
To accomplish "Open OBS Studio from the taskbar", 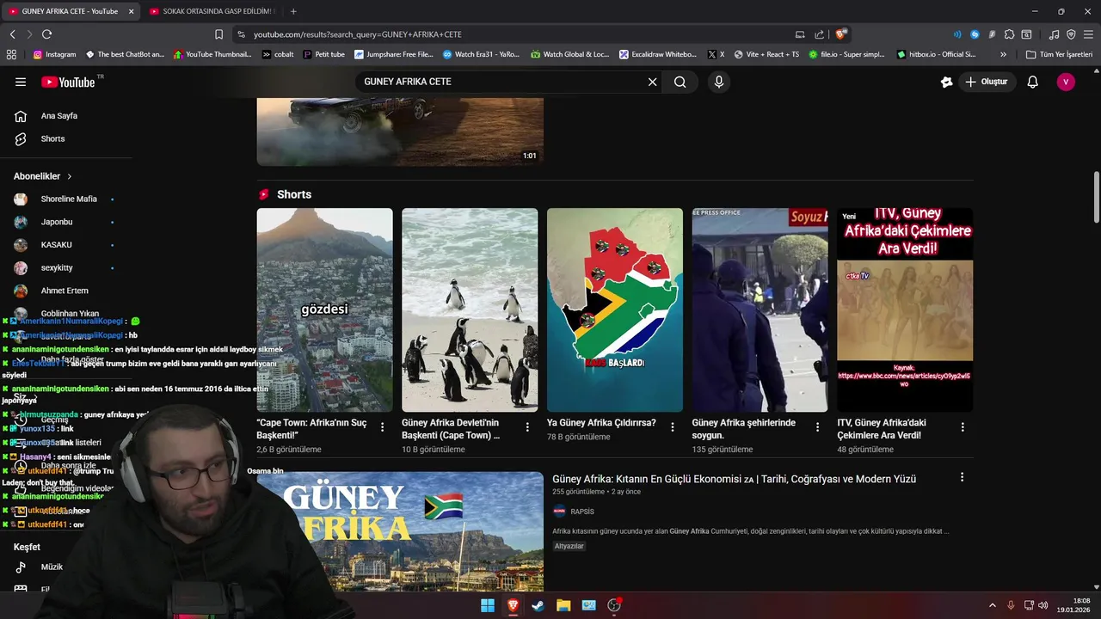I will [x=614, y=605].
